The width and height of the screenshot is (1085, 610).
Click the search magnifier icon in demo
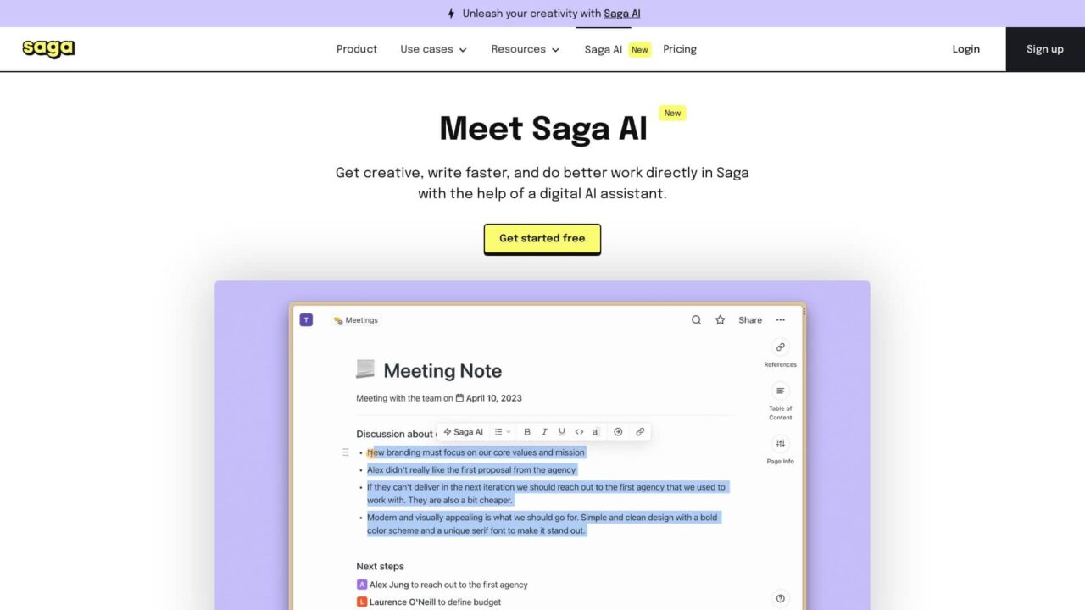696,320
